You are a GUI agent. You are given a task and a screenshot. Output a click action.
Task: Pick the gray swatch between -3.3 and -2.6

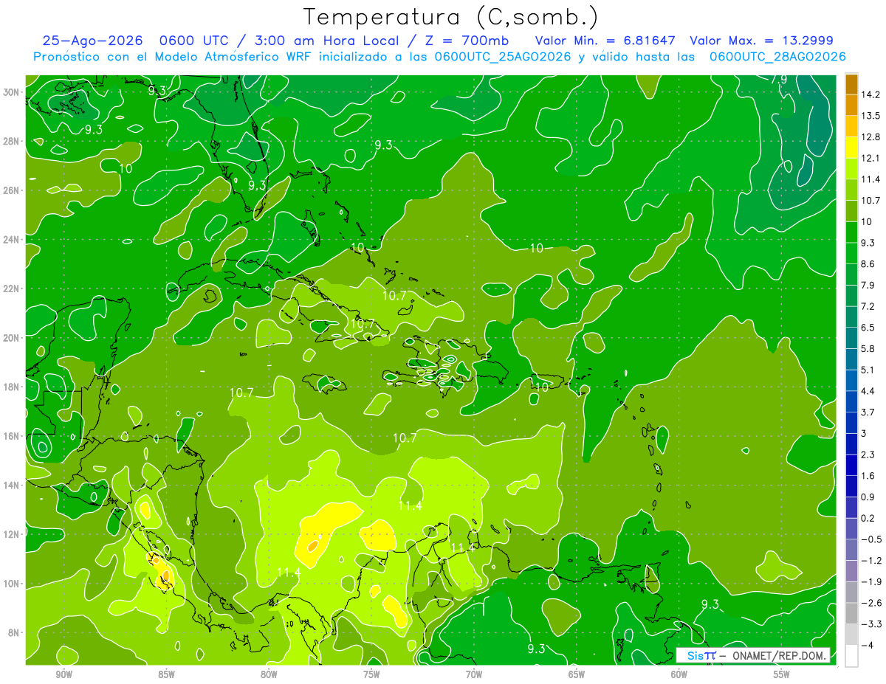coord(851,614)
